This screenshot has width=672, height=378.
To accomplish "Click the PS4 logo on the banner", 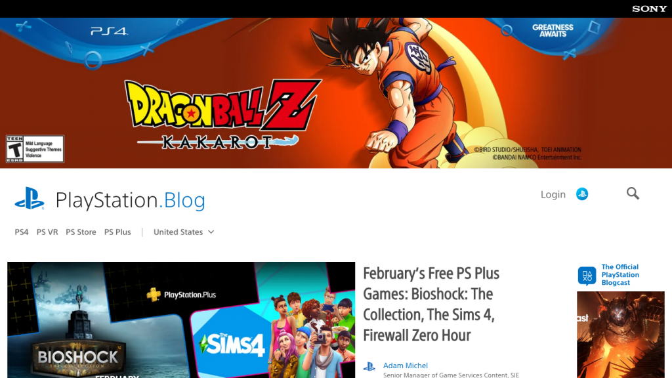I will [110, 31].
